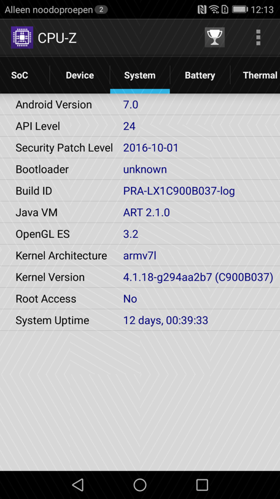
Task: Switch to the Device tab
Action: click(x=80, y=76)
